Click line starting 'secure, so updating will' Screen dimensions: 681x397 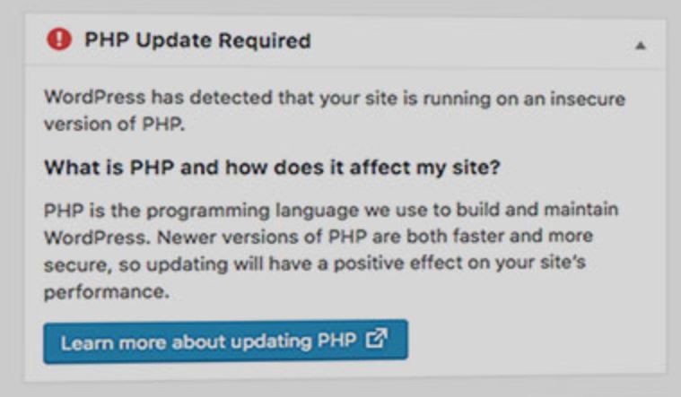[x=315, y=263]
